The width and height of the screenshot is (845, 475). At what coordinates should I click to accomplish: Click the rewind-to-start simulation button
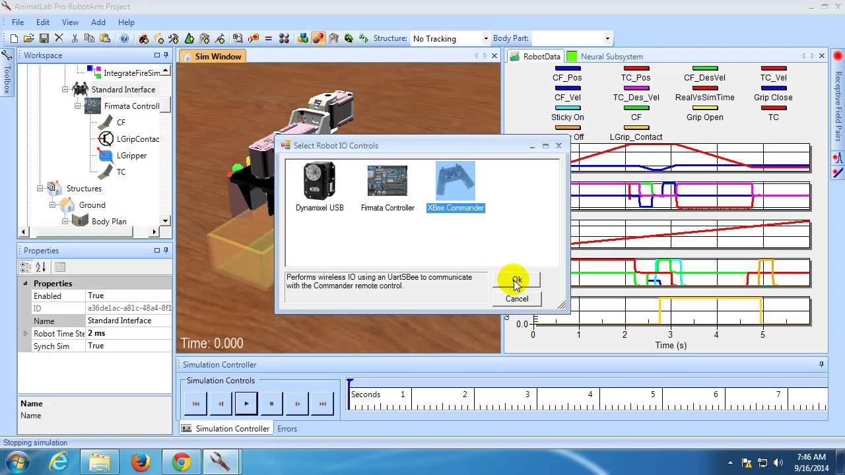tap(195, 403)
